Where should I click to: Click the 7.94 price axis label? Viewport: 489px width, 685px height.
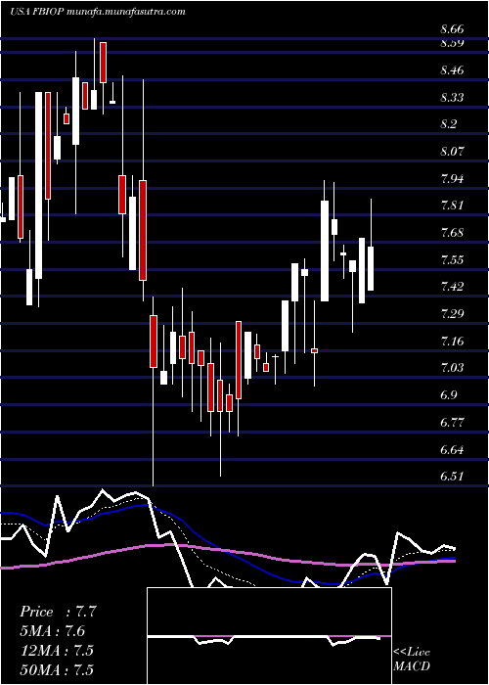452,179
